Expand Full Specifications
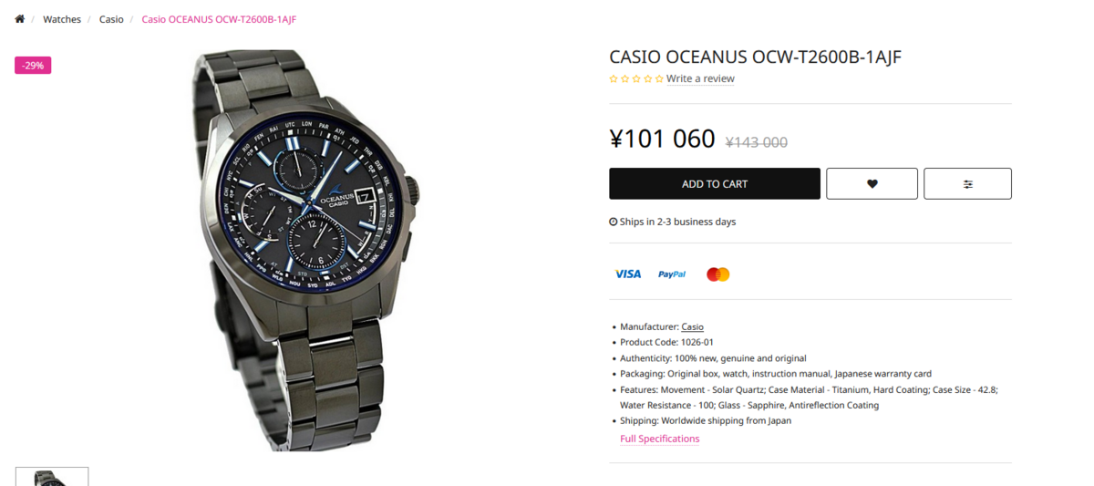 tap(660, 439)
